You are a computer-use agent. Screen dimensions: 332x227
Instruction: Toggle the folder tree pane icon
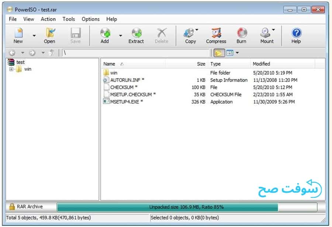[219, 53]
